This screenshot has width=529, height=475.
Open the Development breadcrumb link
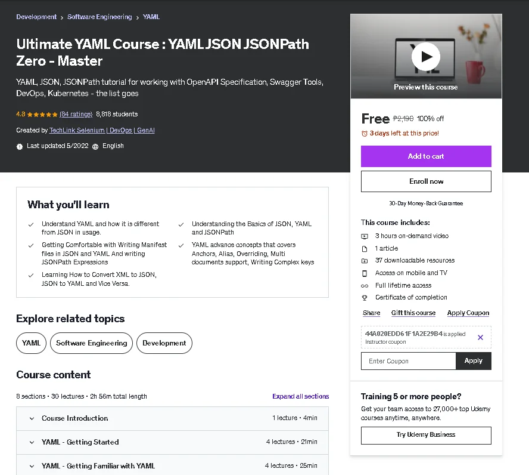click(x=36, y=17)
